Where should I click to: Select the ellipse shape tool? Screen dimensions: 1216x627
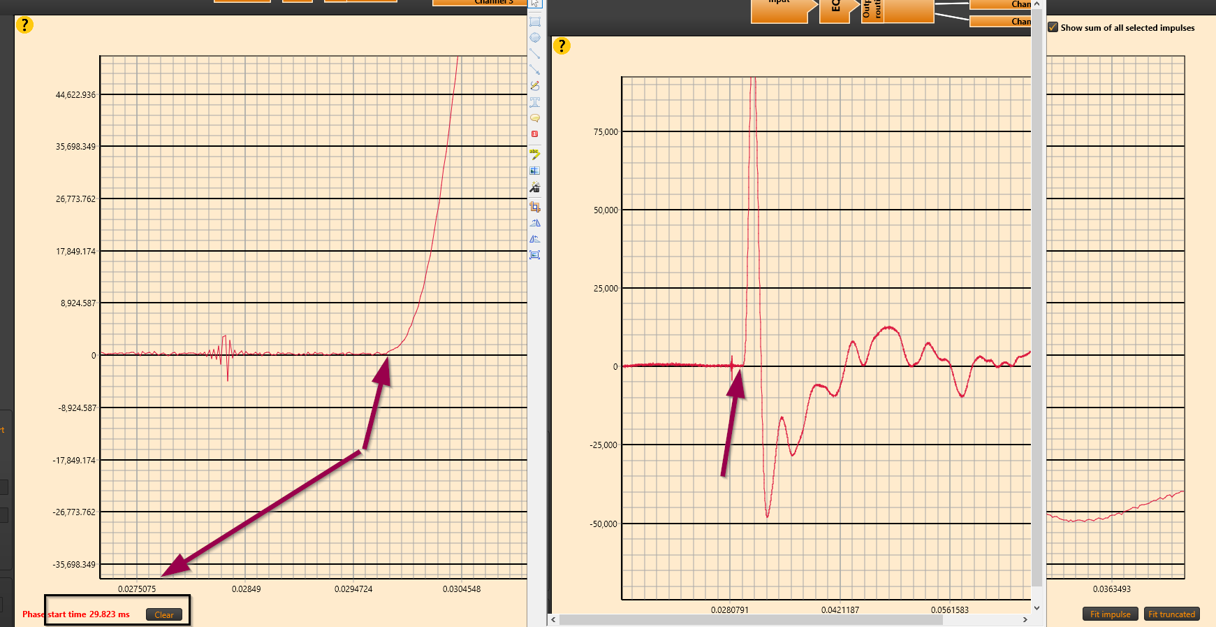535,38
